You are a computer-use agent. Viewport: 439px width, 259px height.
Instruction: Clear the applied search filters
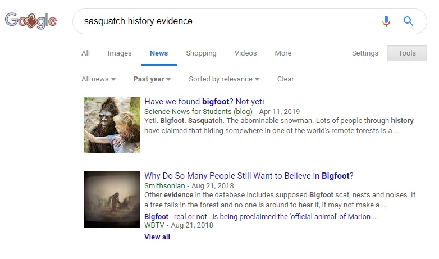285,79
